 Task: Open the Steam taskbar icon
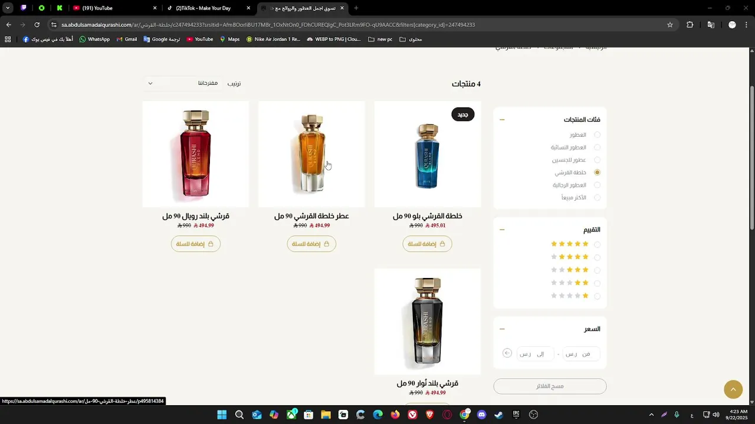499,415
